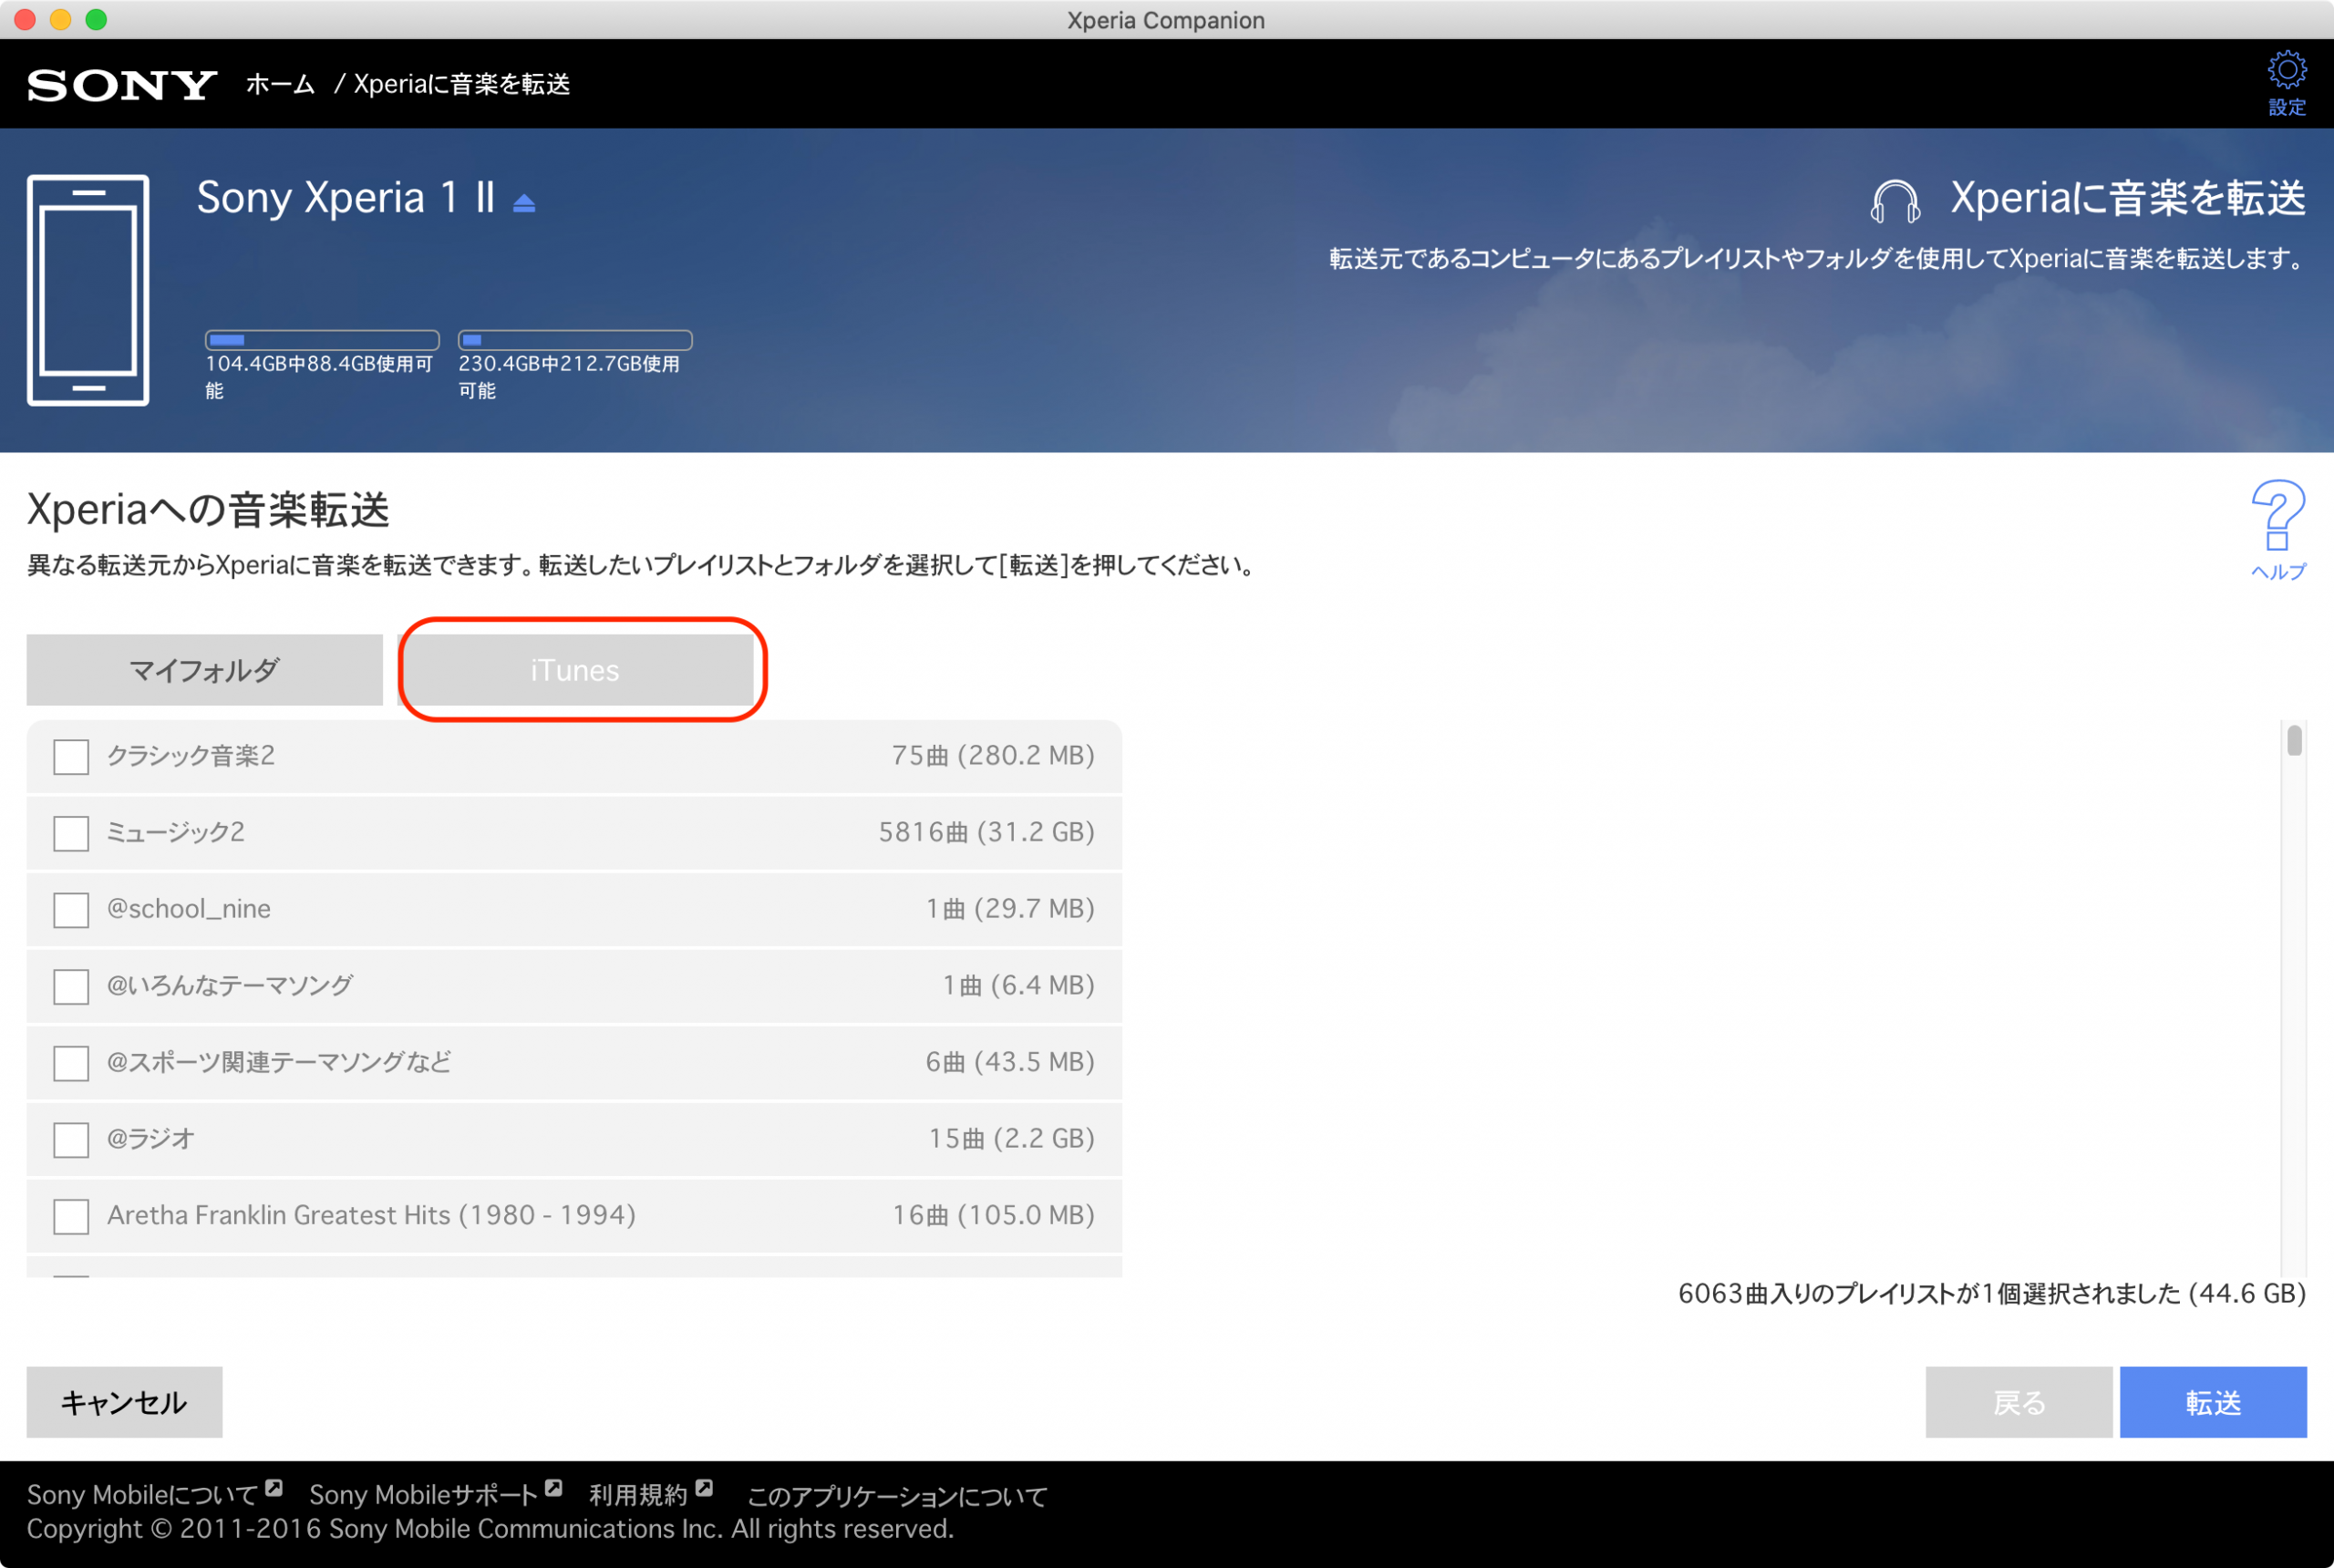This screenshot has width=2334, height=1568.
Task: Click the SONY logo
Action: [121, 85]
